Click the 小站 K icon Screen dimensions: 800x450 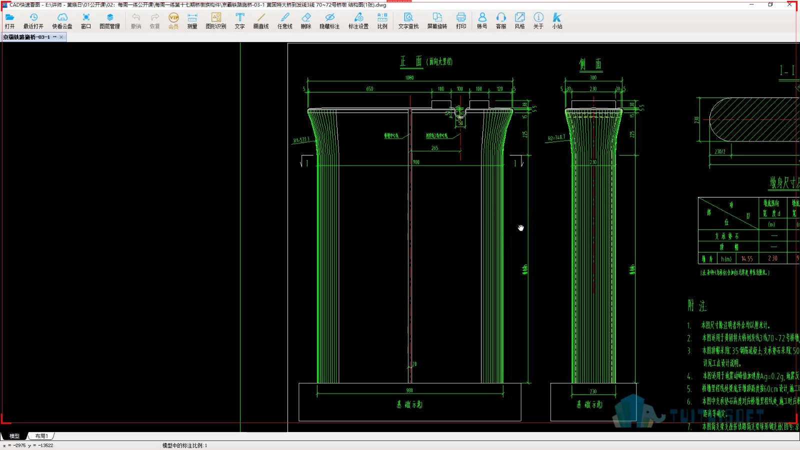(557, 20)
